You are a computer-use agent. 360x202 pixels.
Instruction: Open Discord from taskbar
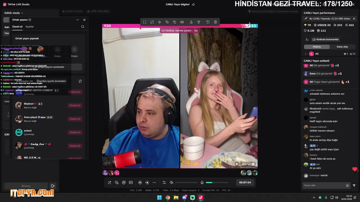[x=184, y=198]
